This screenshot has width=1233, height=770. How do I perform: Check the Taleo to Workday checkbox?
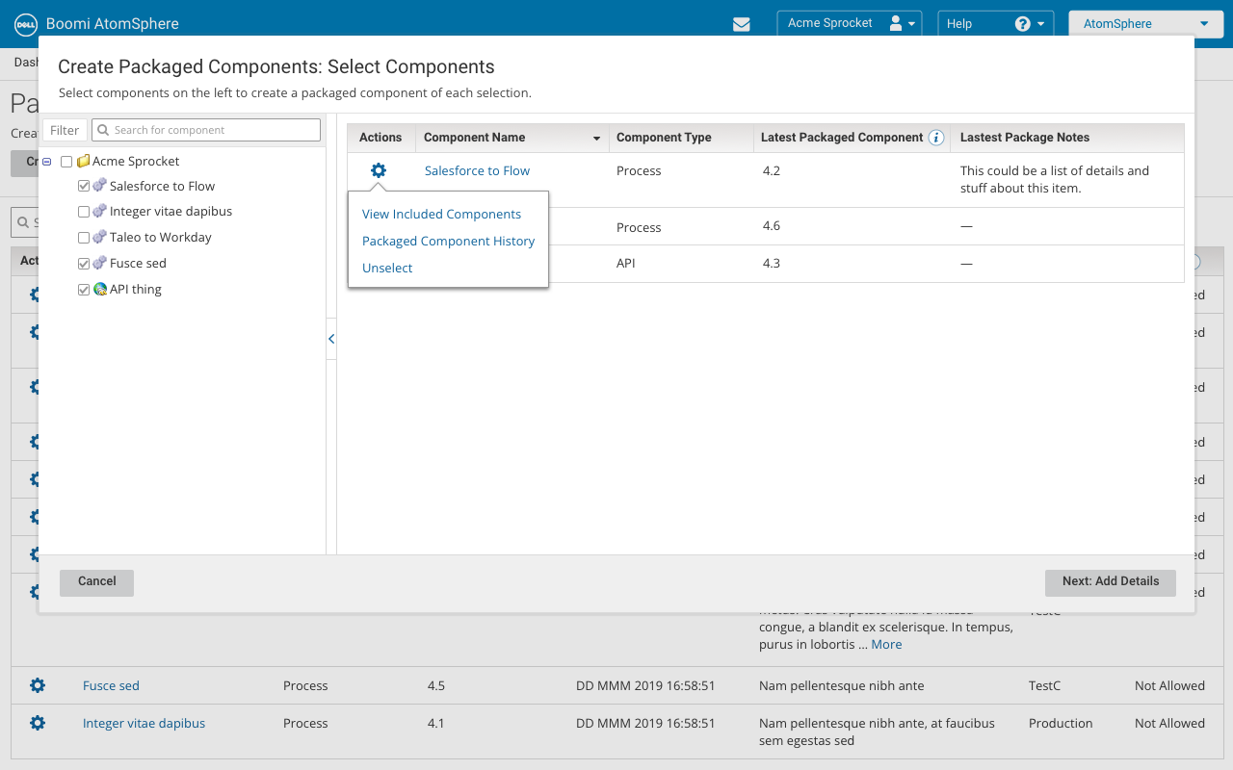coord(84,238)
